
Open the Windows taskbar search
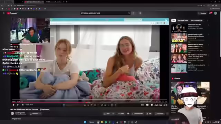pyautogui.click(x=92, y=122)
